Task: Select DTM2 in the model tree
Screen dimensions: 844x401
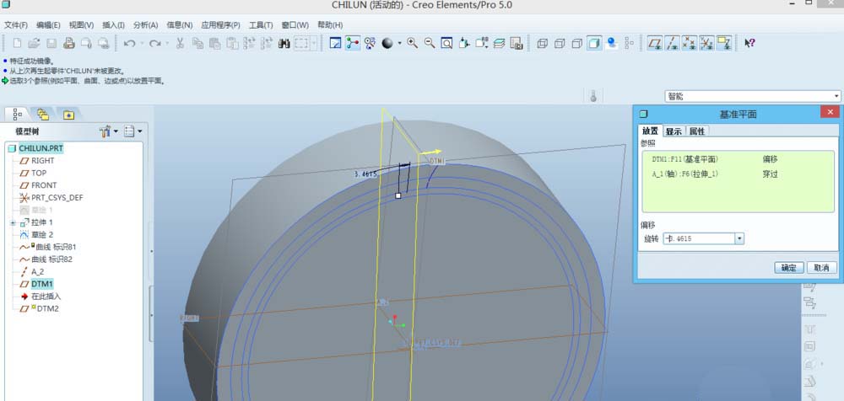Action: point(47,308)
